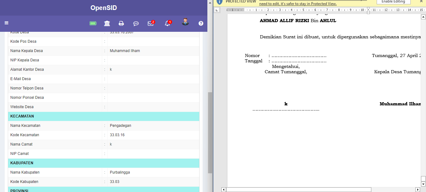The width and height of the screenshot is (426, 192).
Task: Open the chat messages bubble icon
Action: [x=136, y=23]
